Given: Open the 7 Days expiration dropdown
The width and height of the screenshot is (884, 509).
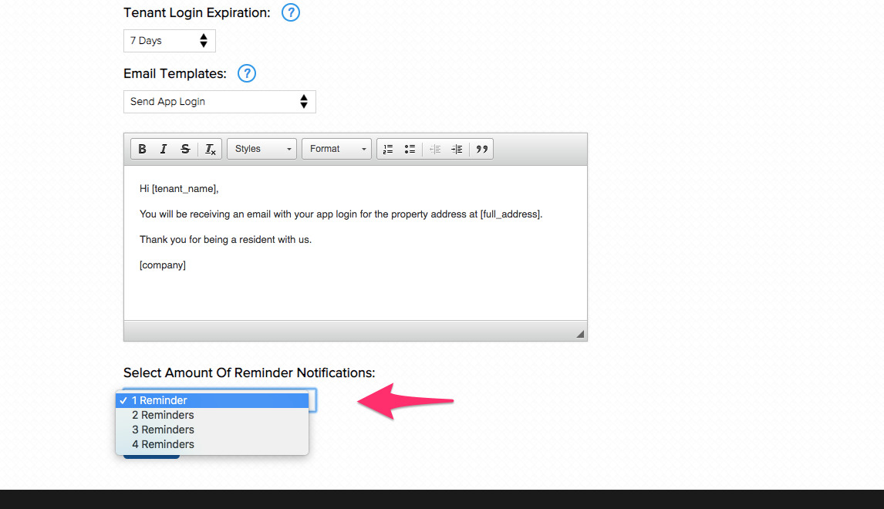Looking at the screenshot, I should [x=169, y=41].
